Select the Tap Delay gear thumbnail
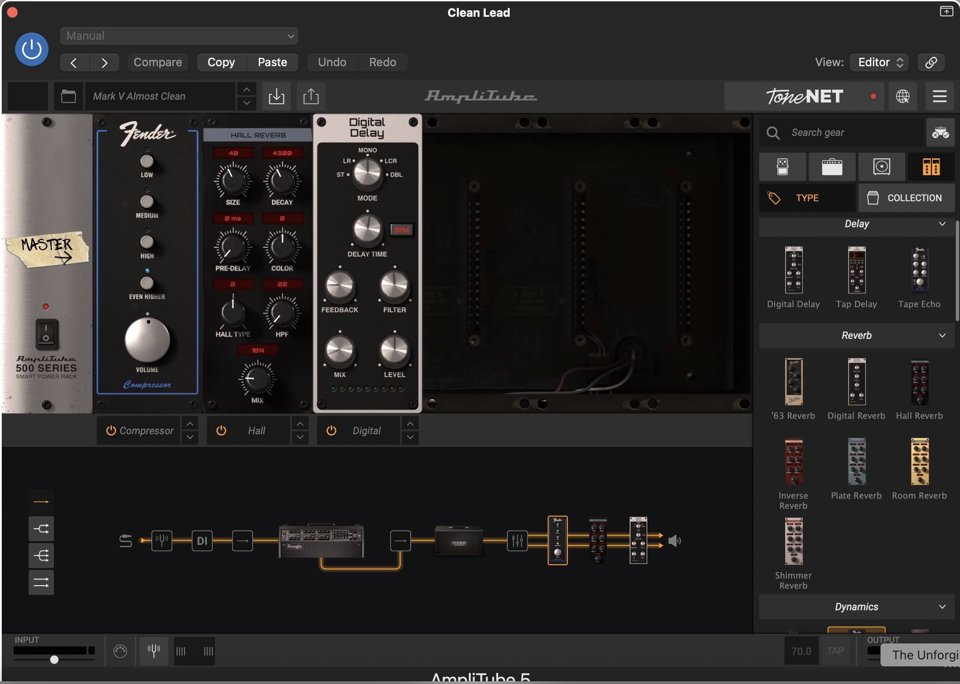The width and height of the screenshot is (960, 684). coord(857,270)
